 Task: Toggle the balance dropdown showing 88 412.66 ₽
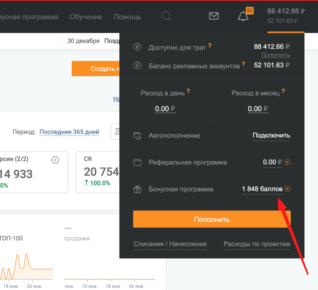pyautogui.click(x=286, y=16)
